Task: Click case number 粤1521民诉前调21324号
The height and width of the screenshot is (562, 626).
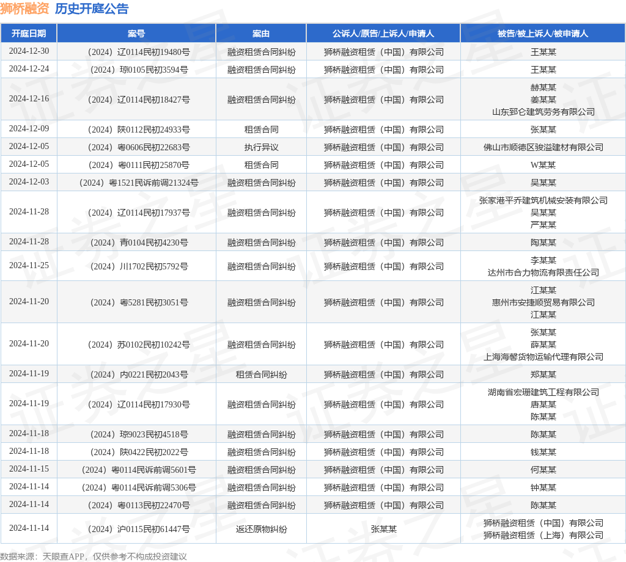Action: tap(139, 183)
